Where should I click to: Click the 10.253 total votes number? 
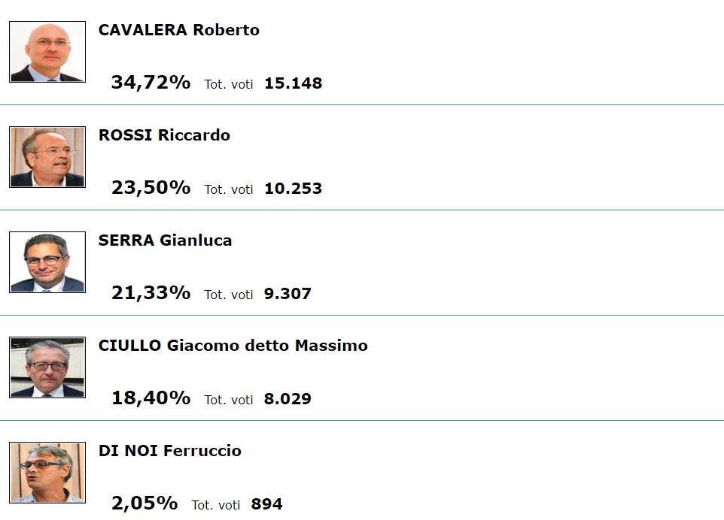click(294, 189)
